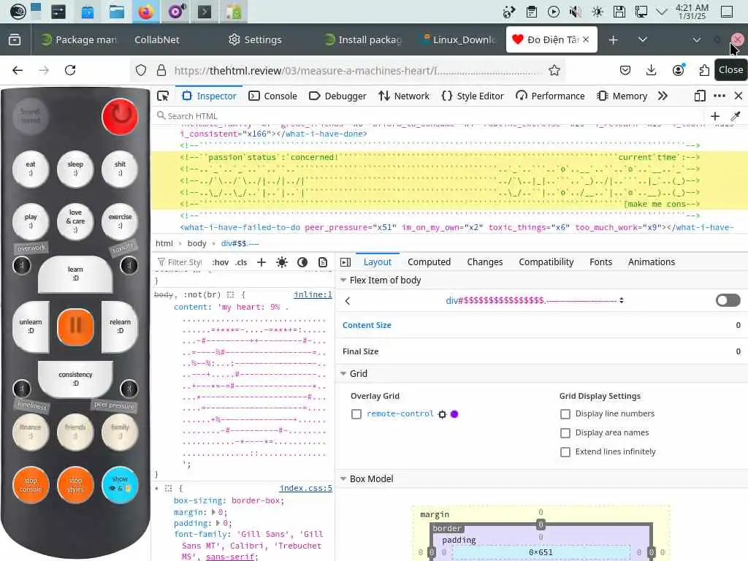Open the Memory tab
This screenshot has height=561, width=748.
622,96
